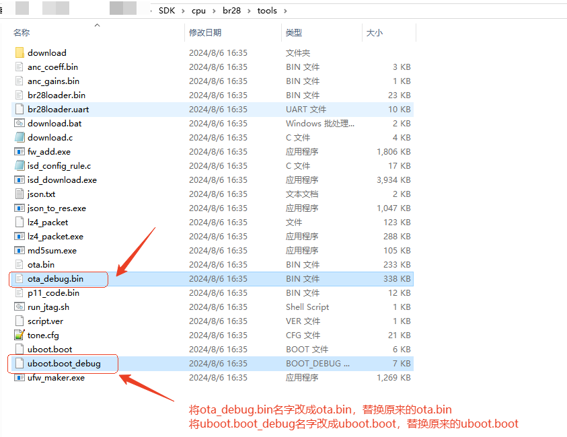
Task: Click the 338 KB size of ota_debug.bin
Action: click(397, 279)
